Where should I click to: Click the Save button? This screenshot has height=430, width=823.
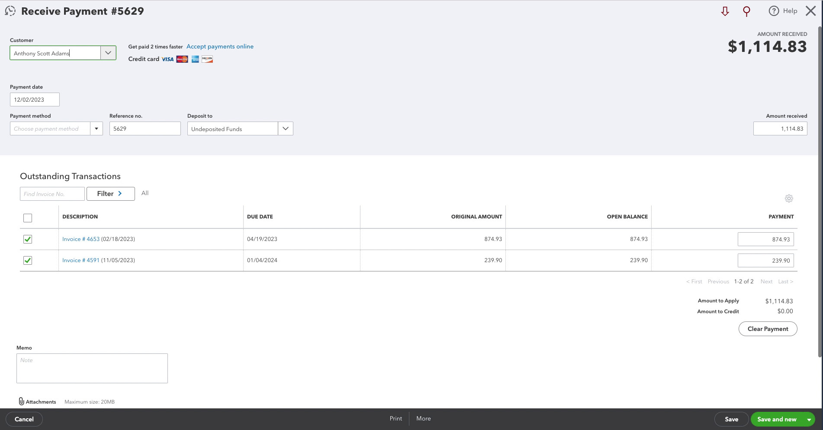(x=731, y=419)
